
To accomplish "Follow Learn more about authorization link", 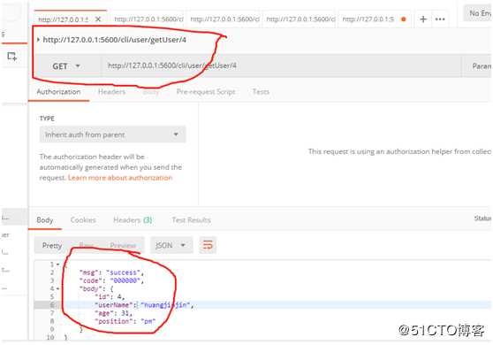I will coord(120,178).
